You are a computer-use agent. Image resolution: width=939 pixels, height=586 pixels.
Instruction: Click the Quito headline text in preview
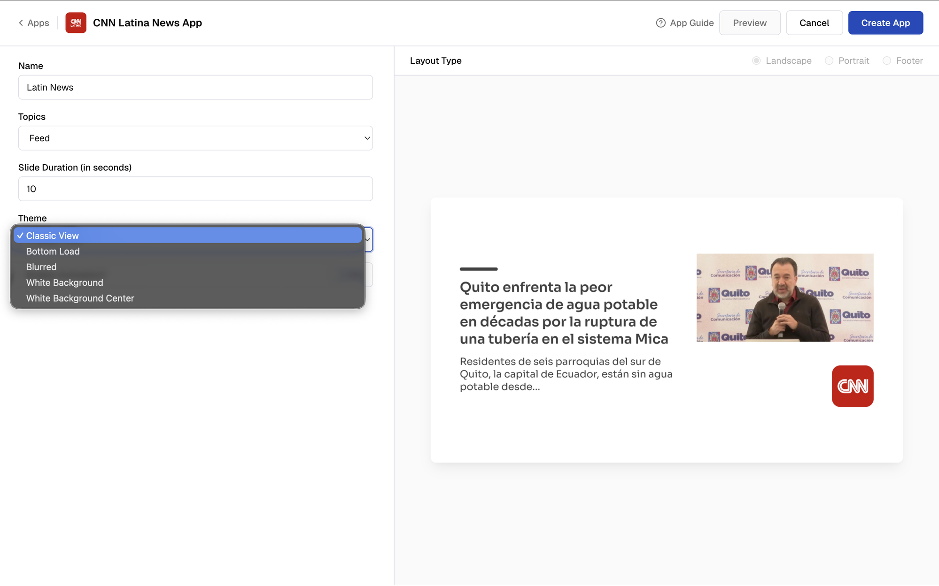tap(564, 313)
